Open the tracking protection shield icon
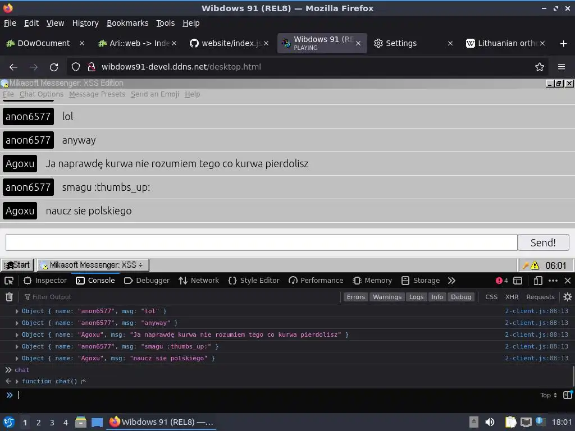This screenshot has width=575, height=431. [76, 67]
